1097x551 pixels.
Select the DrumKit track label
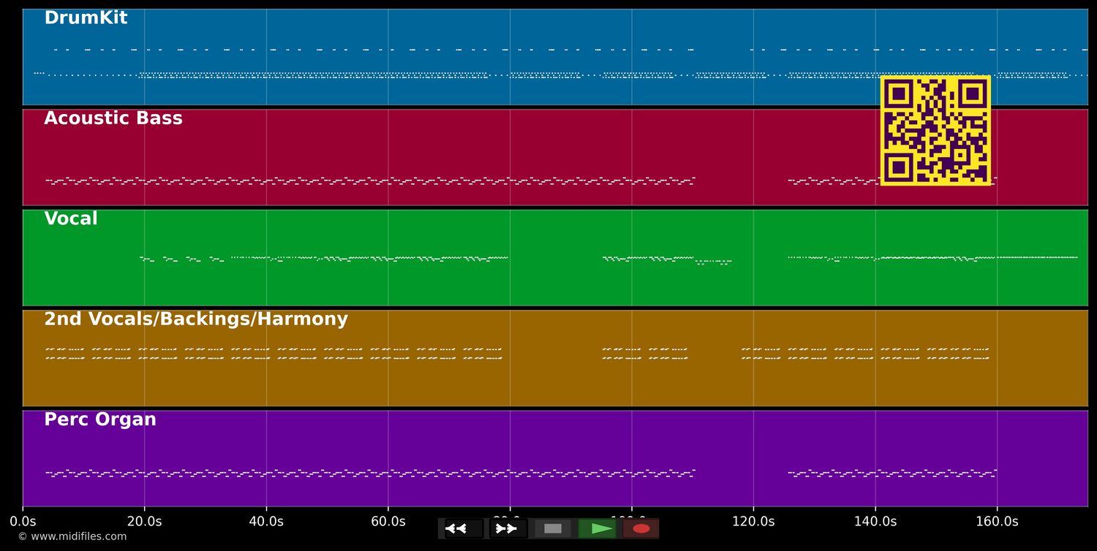pyautogui.click(x=86, y=18)
